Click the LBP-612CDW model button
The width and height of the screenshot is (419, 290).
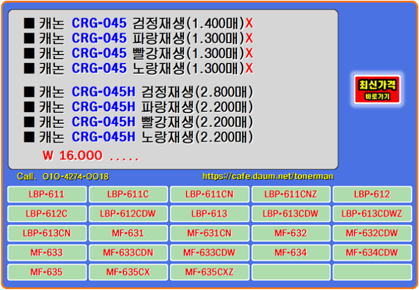point(128,213)
